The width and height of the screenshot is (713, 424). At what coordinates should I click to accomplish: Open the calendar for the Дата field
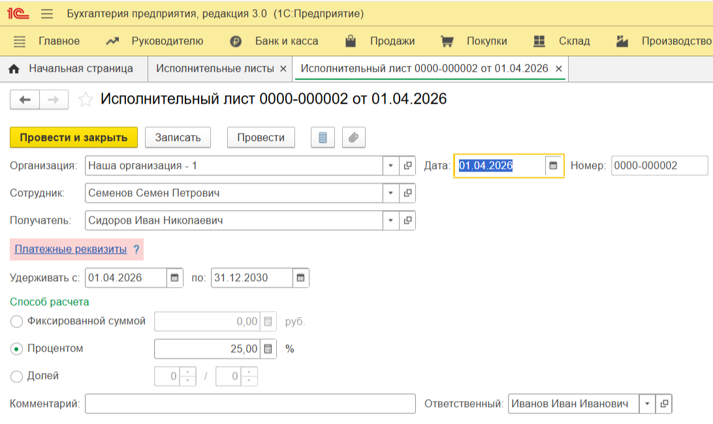[553, 166]
